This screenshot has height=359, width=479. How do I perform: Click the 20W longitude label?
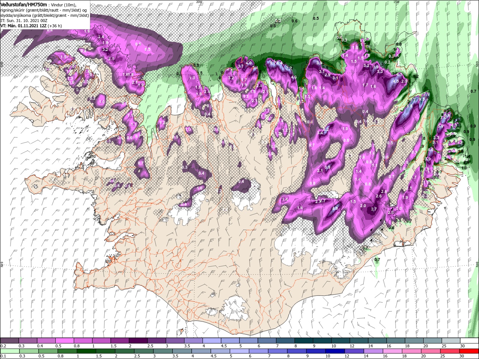[x=199, y=2]
